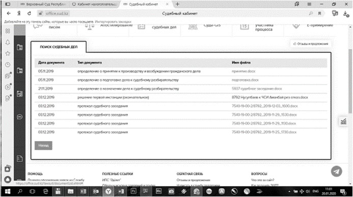Open the favorites star in browser sidebar

(8, 53)
